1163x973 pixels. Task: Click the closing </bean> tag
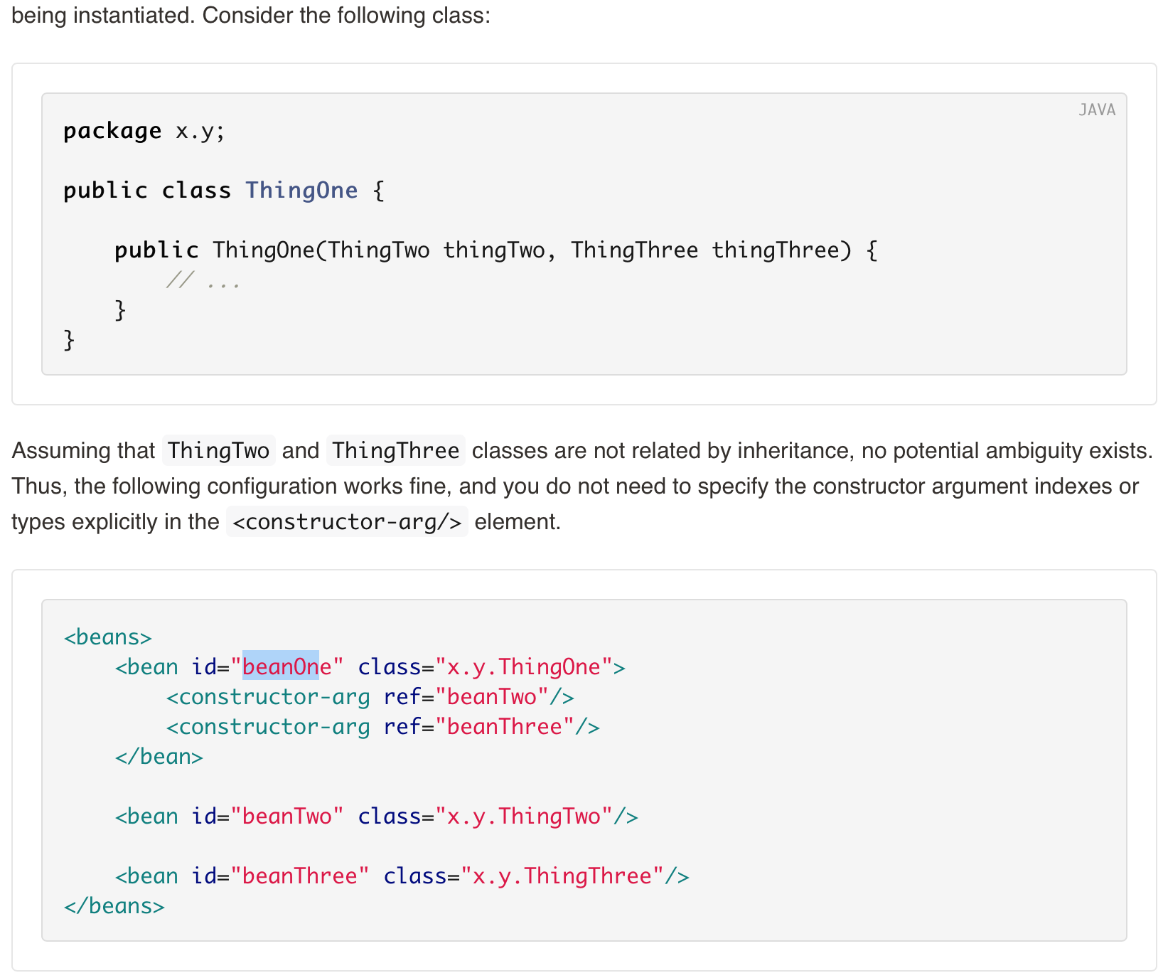tap(159, 757)
